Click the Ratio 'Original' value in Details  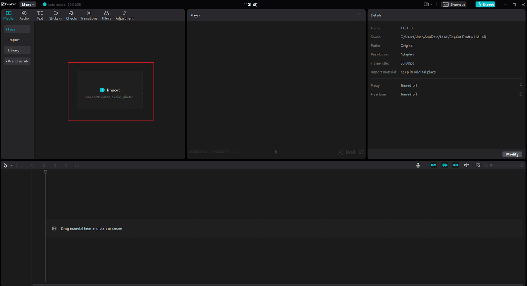pos(407,46)
